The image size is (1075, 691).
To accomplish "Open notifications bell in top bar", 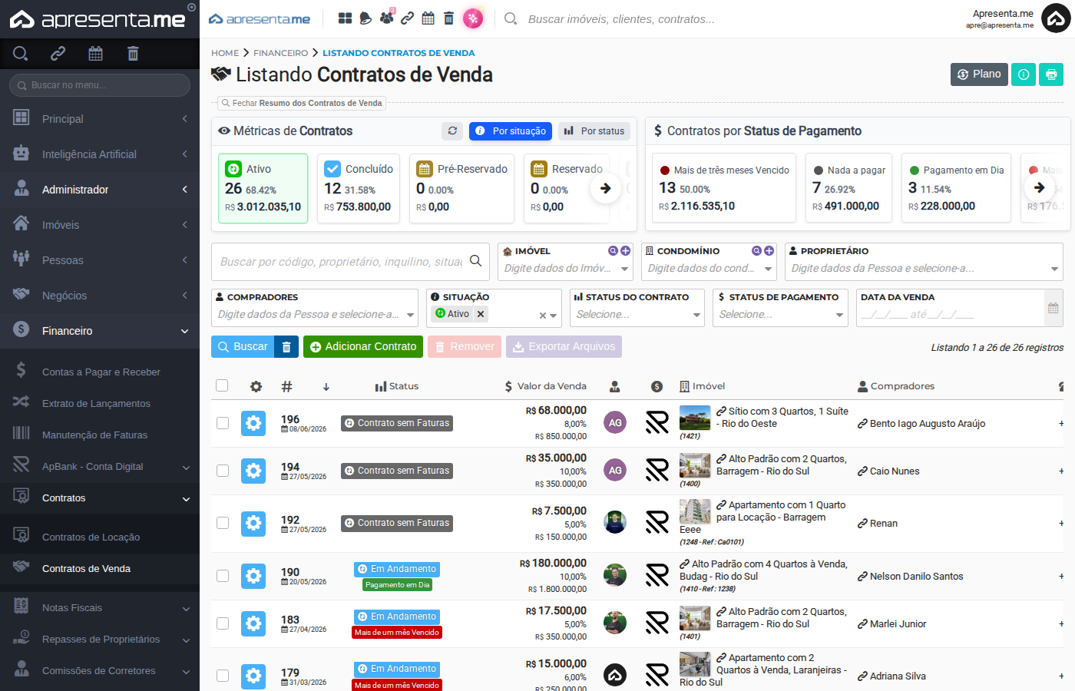I will (365, 18).
